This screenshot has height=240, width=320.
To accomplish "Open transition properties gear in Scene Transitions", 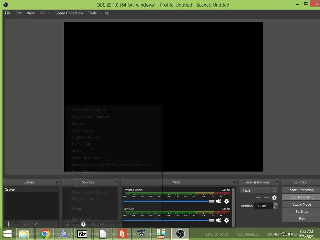I will (x=274, y=198).
